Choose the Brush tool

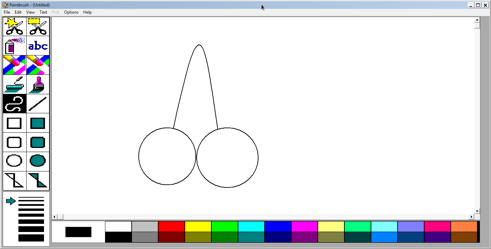[x=38, y=84]
